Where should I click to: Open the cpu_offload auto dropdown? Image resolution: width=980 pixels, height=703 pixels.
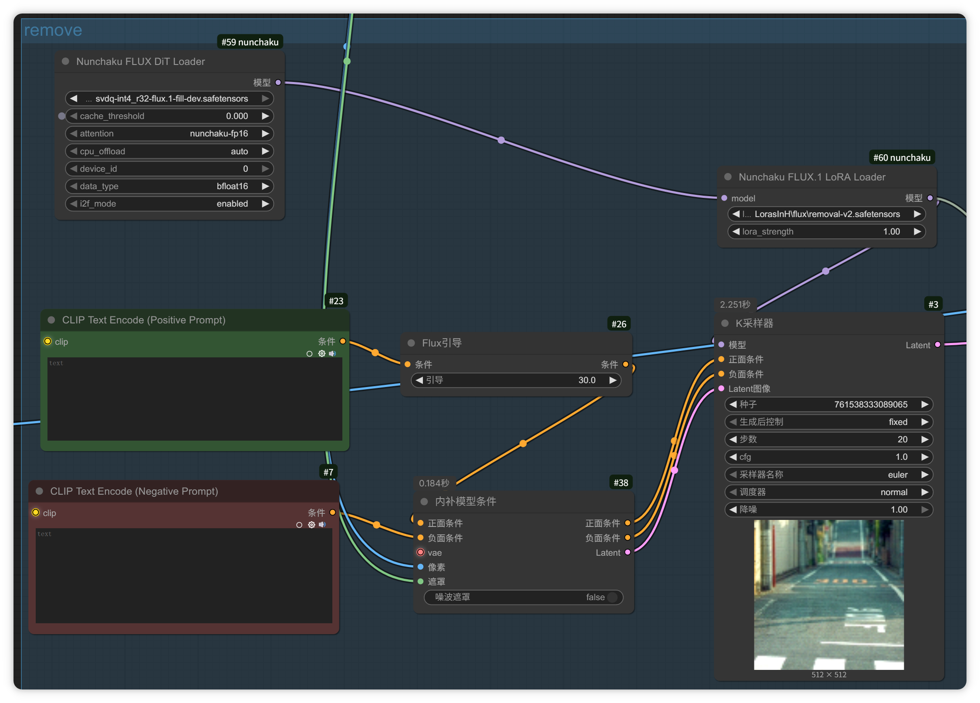[x=169, y=151]
